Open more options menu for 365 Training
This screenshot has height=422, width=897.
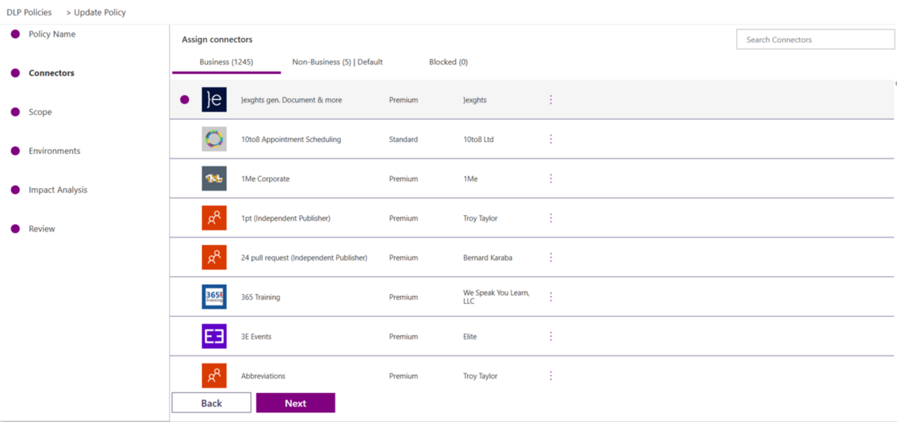(x=551, y=297)
